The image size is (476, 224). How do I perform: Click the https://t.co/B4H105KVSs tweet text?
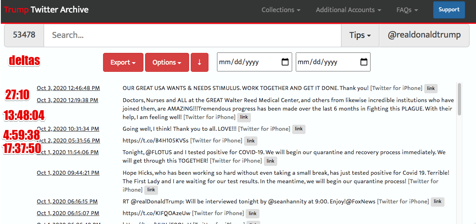click(x=156, y=140)
